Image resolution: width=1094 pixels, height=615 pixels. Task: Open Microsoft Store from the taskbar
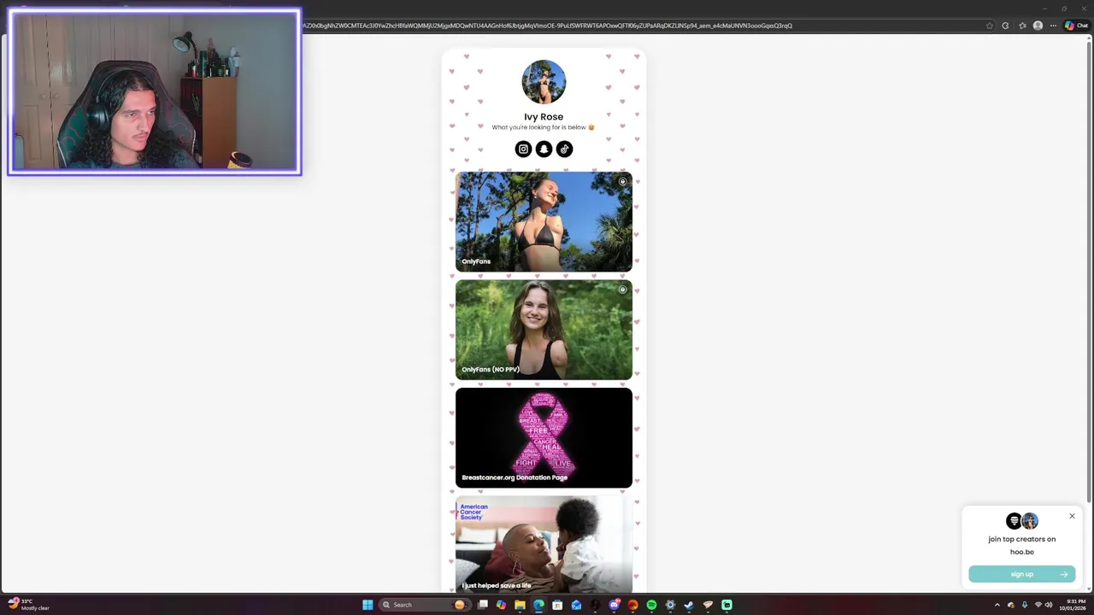557,605
